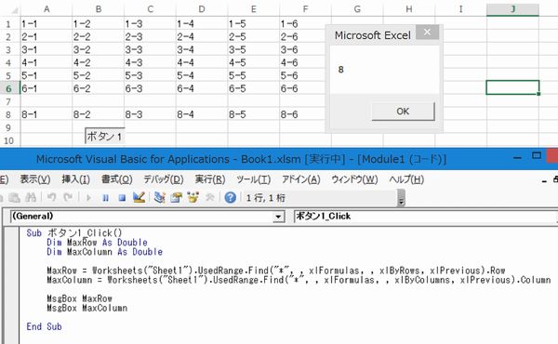
Task: Click the End Sub code line
Action: tap(44, 326)
